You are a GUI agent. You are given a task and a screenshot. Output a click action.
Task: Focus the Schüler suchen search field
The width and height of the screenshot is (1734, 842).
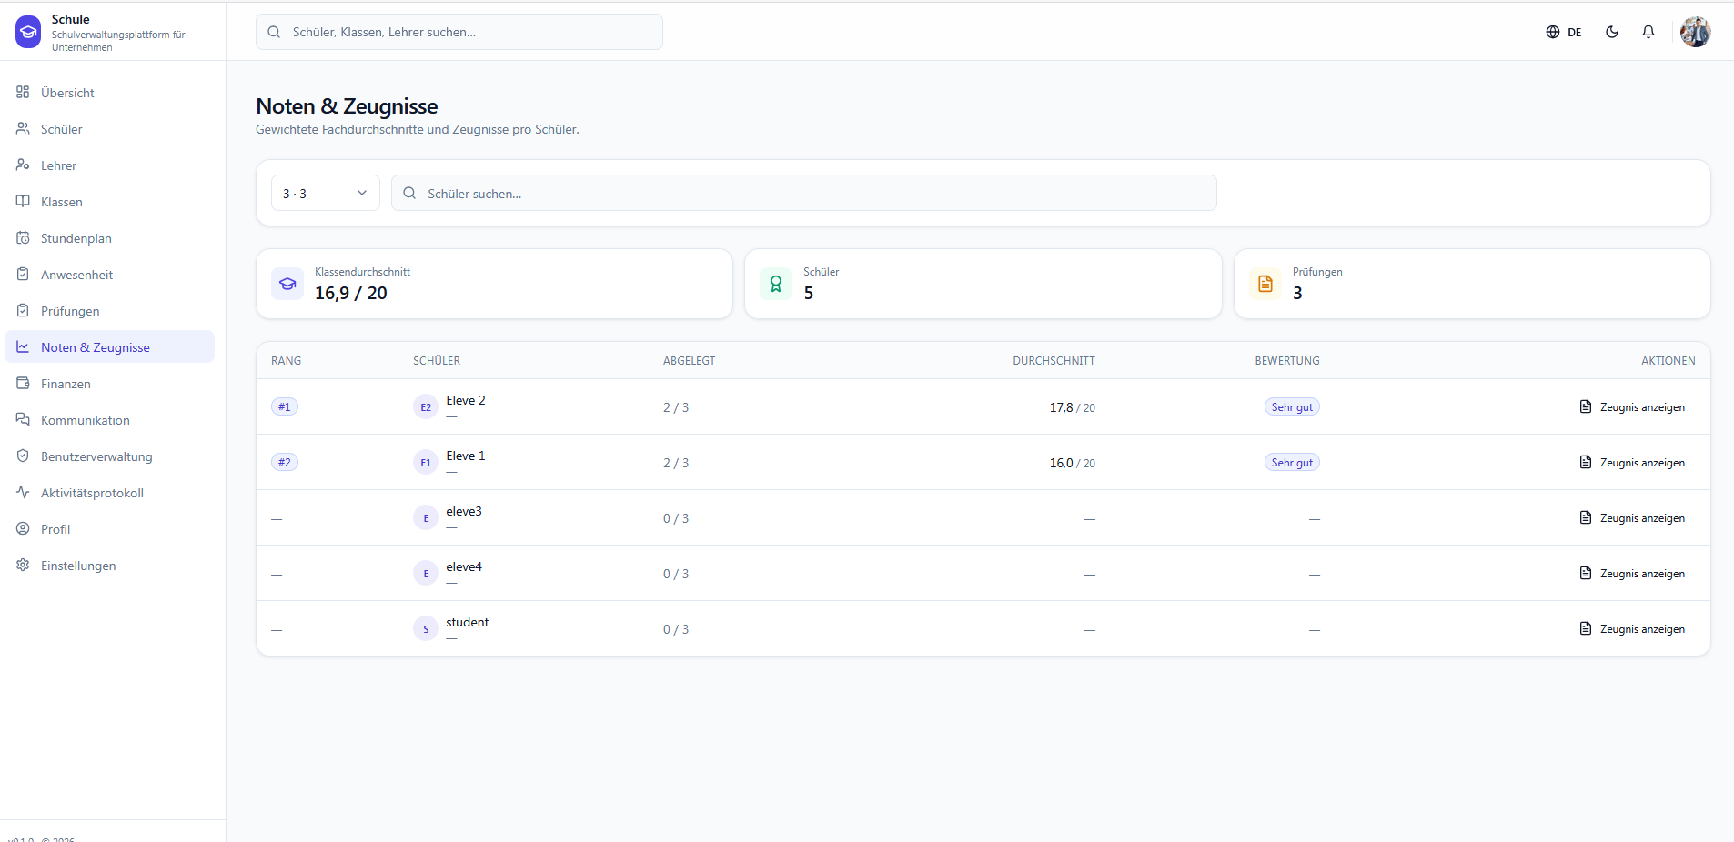click(x=804, y=193)
